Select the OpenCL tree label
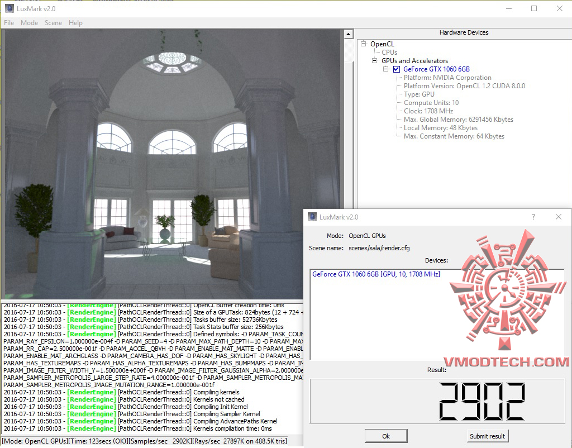The image size is (572, 448). tap(382, 44)
